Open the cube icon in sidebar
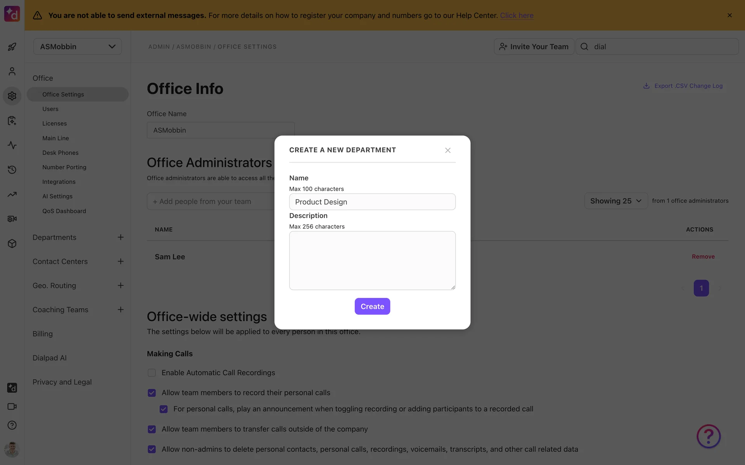 pos(12,244)
